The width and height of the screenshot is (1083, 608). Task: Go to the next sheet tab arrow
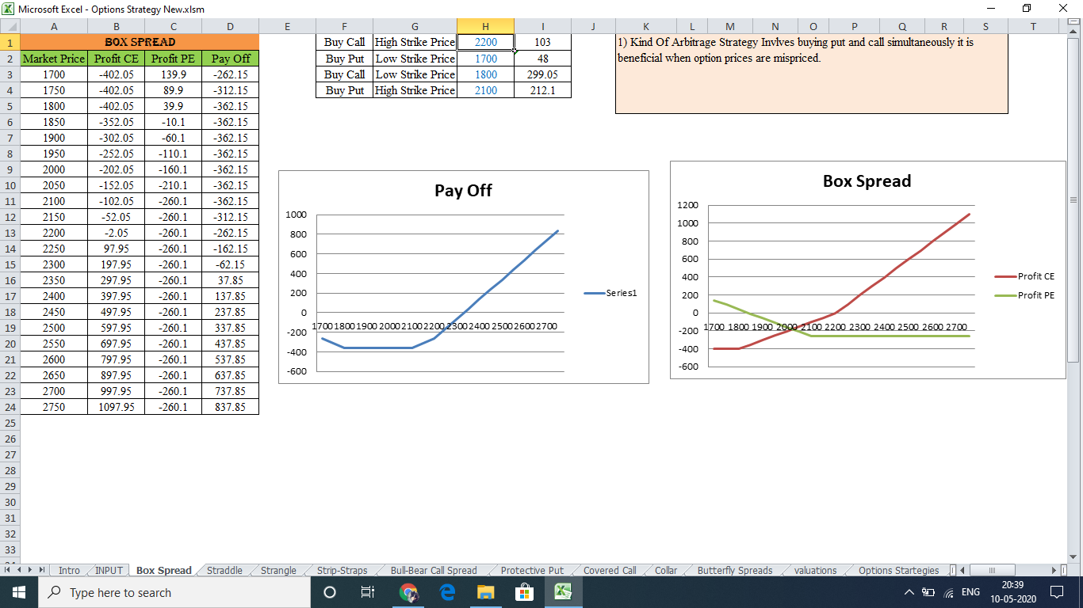[31, 570]
